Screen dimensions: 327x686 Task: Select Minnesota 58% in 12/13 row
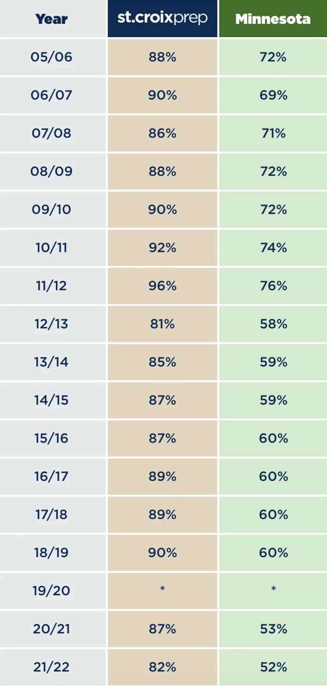273,324
